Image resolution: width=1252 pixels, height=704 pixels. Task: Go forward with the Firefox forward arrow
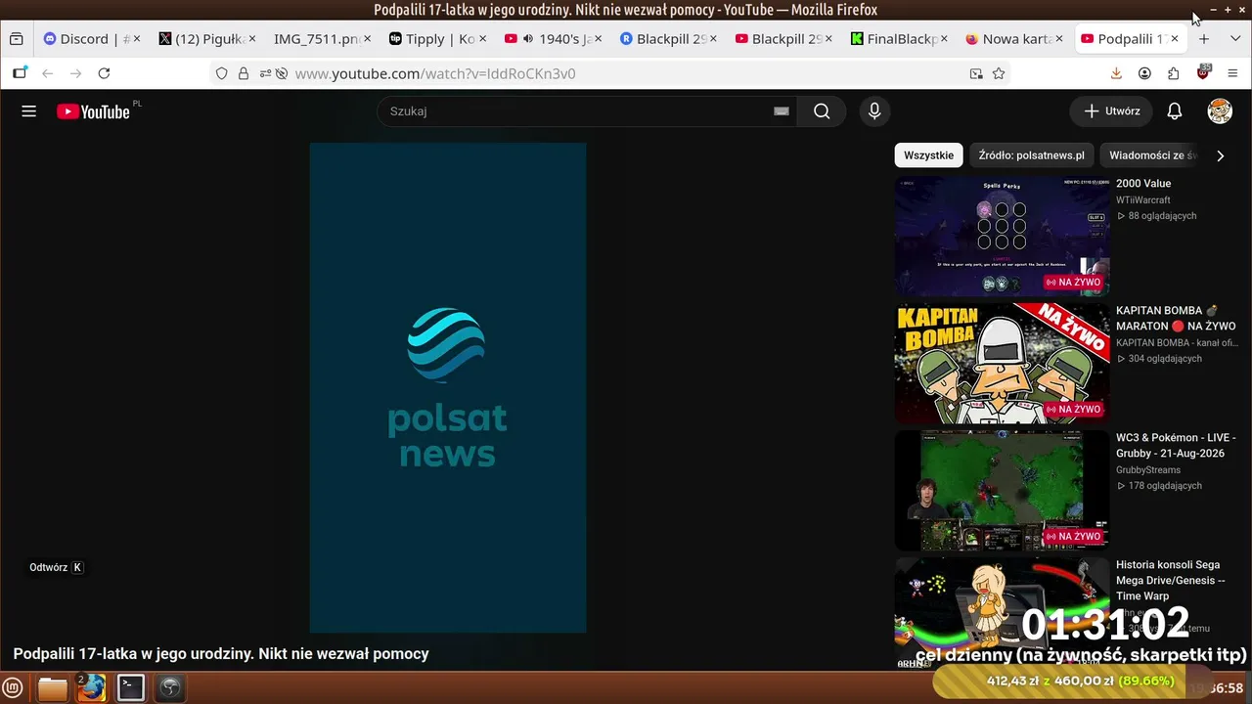click(75, 73)
